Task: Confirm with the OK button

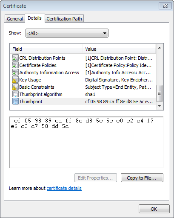Action: pos(154,209)
